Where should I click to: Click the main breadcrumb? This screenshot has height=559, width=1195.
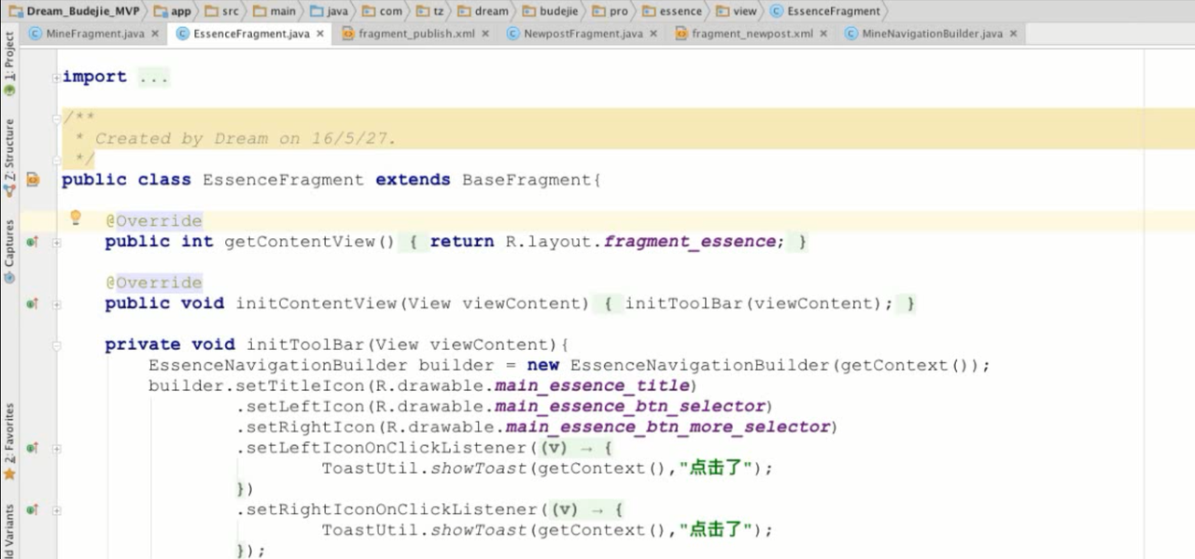(274, 11)
